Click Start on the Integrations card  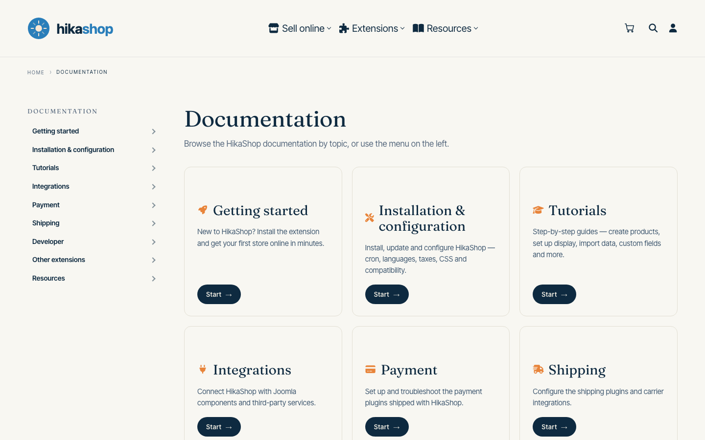point(219,427)
